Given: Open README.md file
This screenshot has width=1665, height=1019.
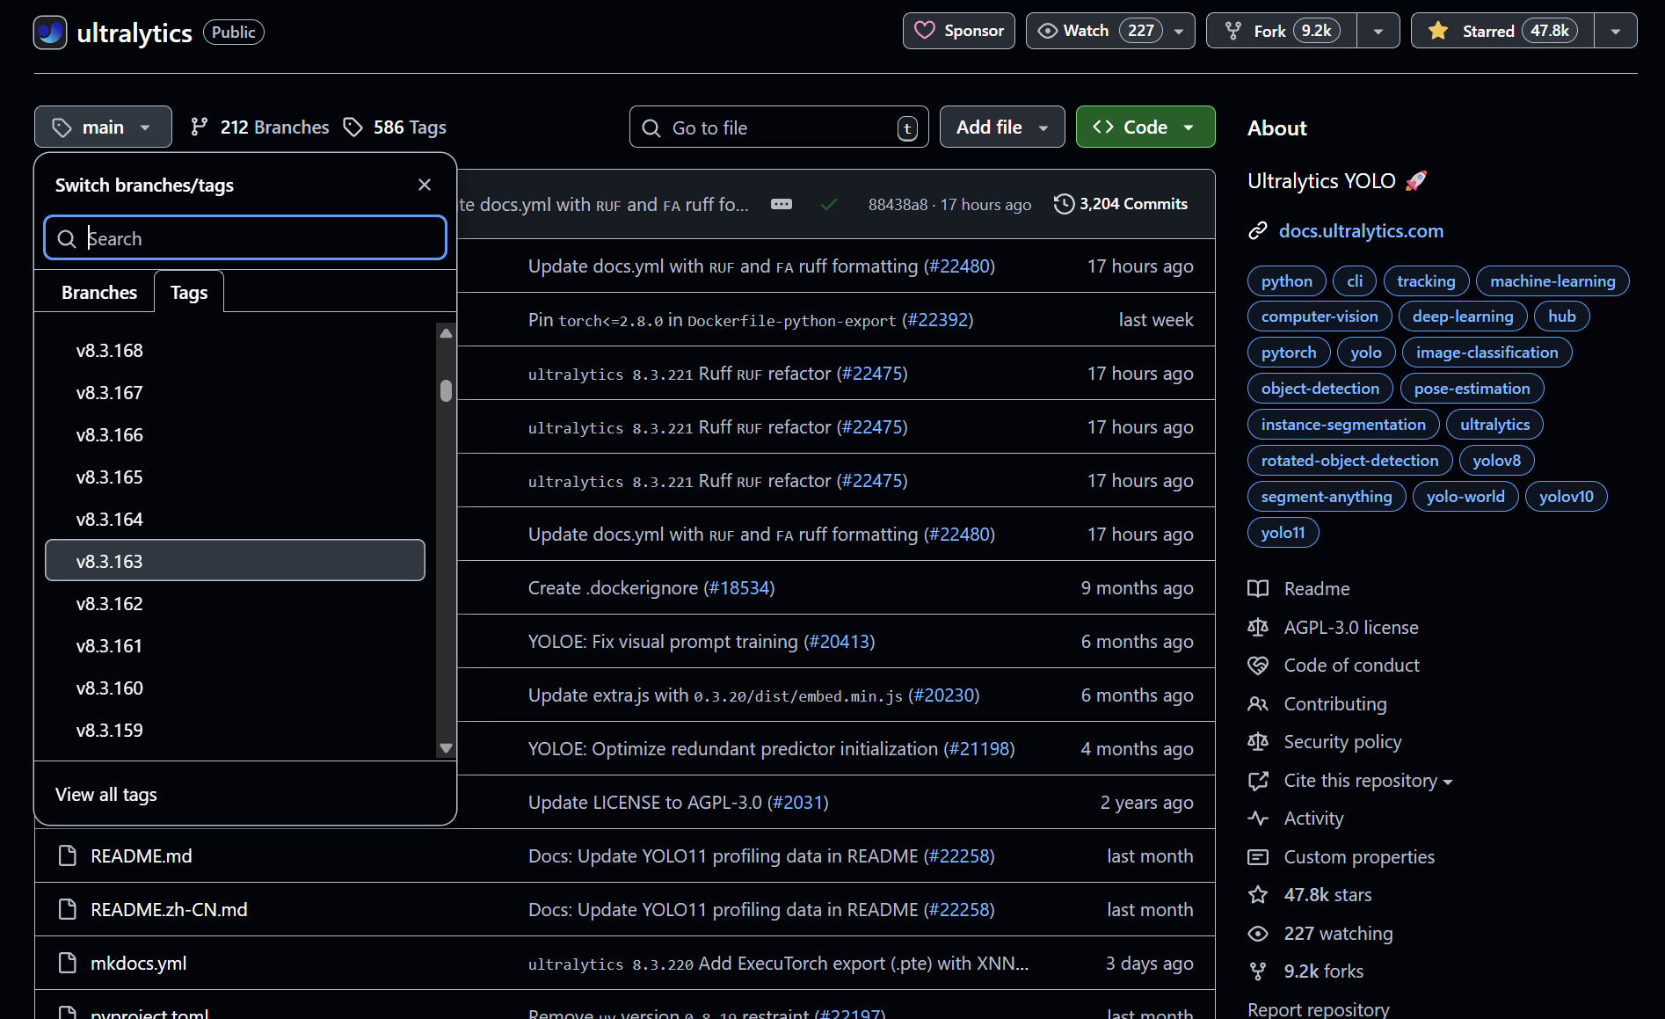Looking at the screenshot, I should 141,856.
